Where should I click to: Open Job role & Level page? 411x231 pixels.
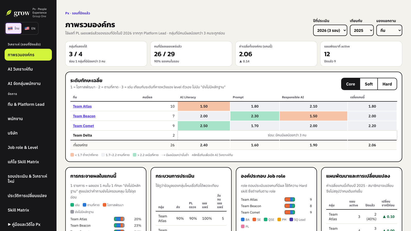28,147
